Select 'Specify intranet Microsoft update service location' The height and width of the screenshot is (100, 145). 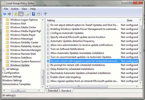[78, 37]
